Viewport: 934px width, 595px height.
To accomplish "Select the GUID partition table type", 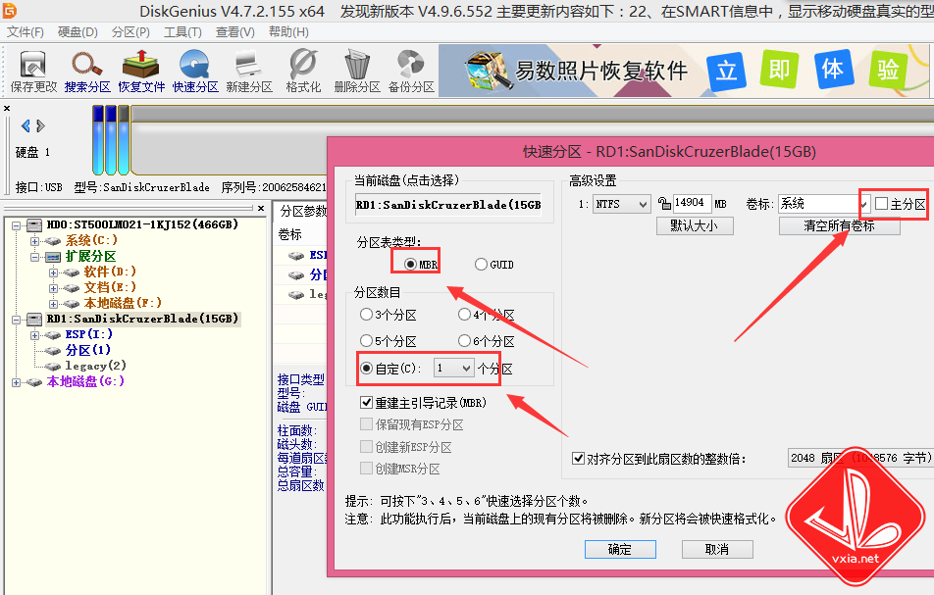I will 481,265.
